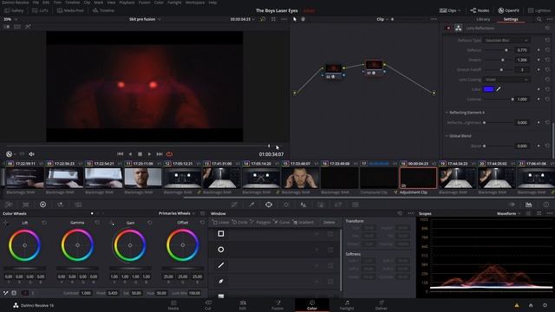Open the Skit pre fusion timeline dropdown
555x312 pixels.
[x=145, y=19]
